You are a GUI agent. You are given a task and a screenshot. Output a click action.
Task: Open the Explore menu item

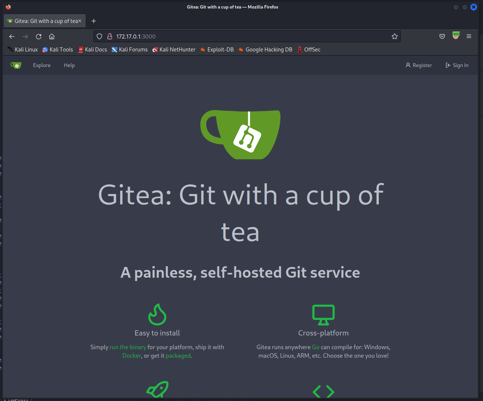[42, 65]
